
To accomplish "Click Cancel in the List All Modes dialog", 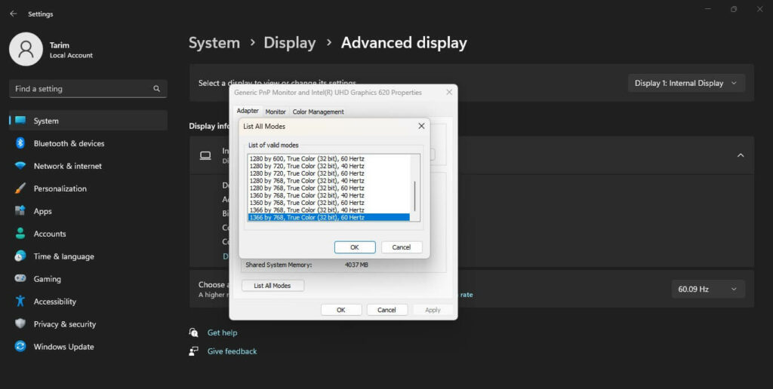I will (x=402, y=247).
